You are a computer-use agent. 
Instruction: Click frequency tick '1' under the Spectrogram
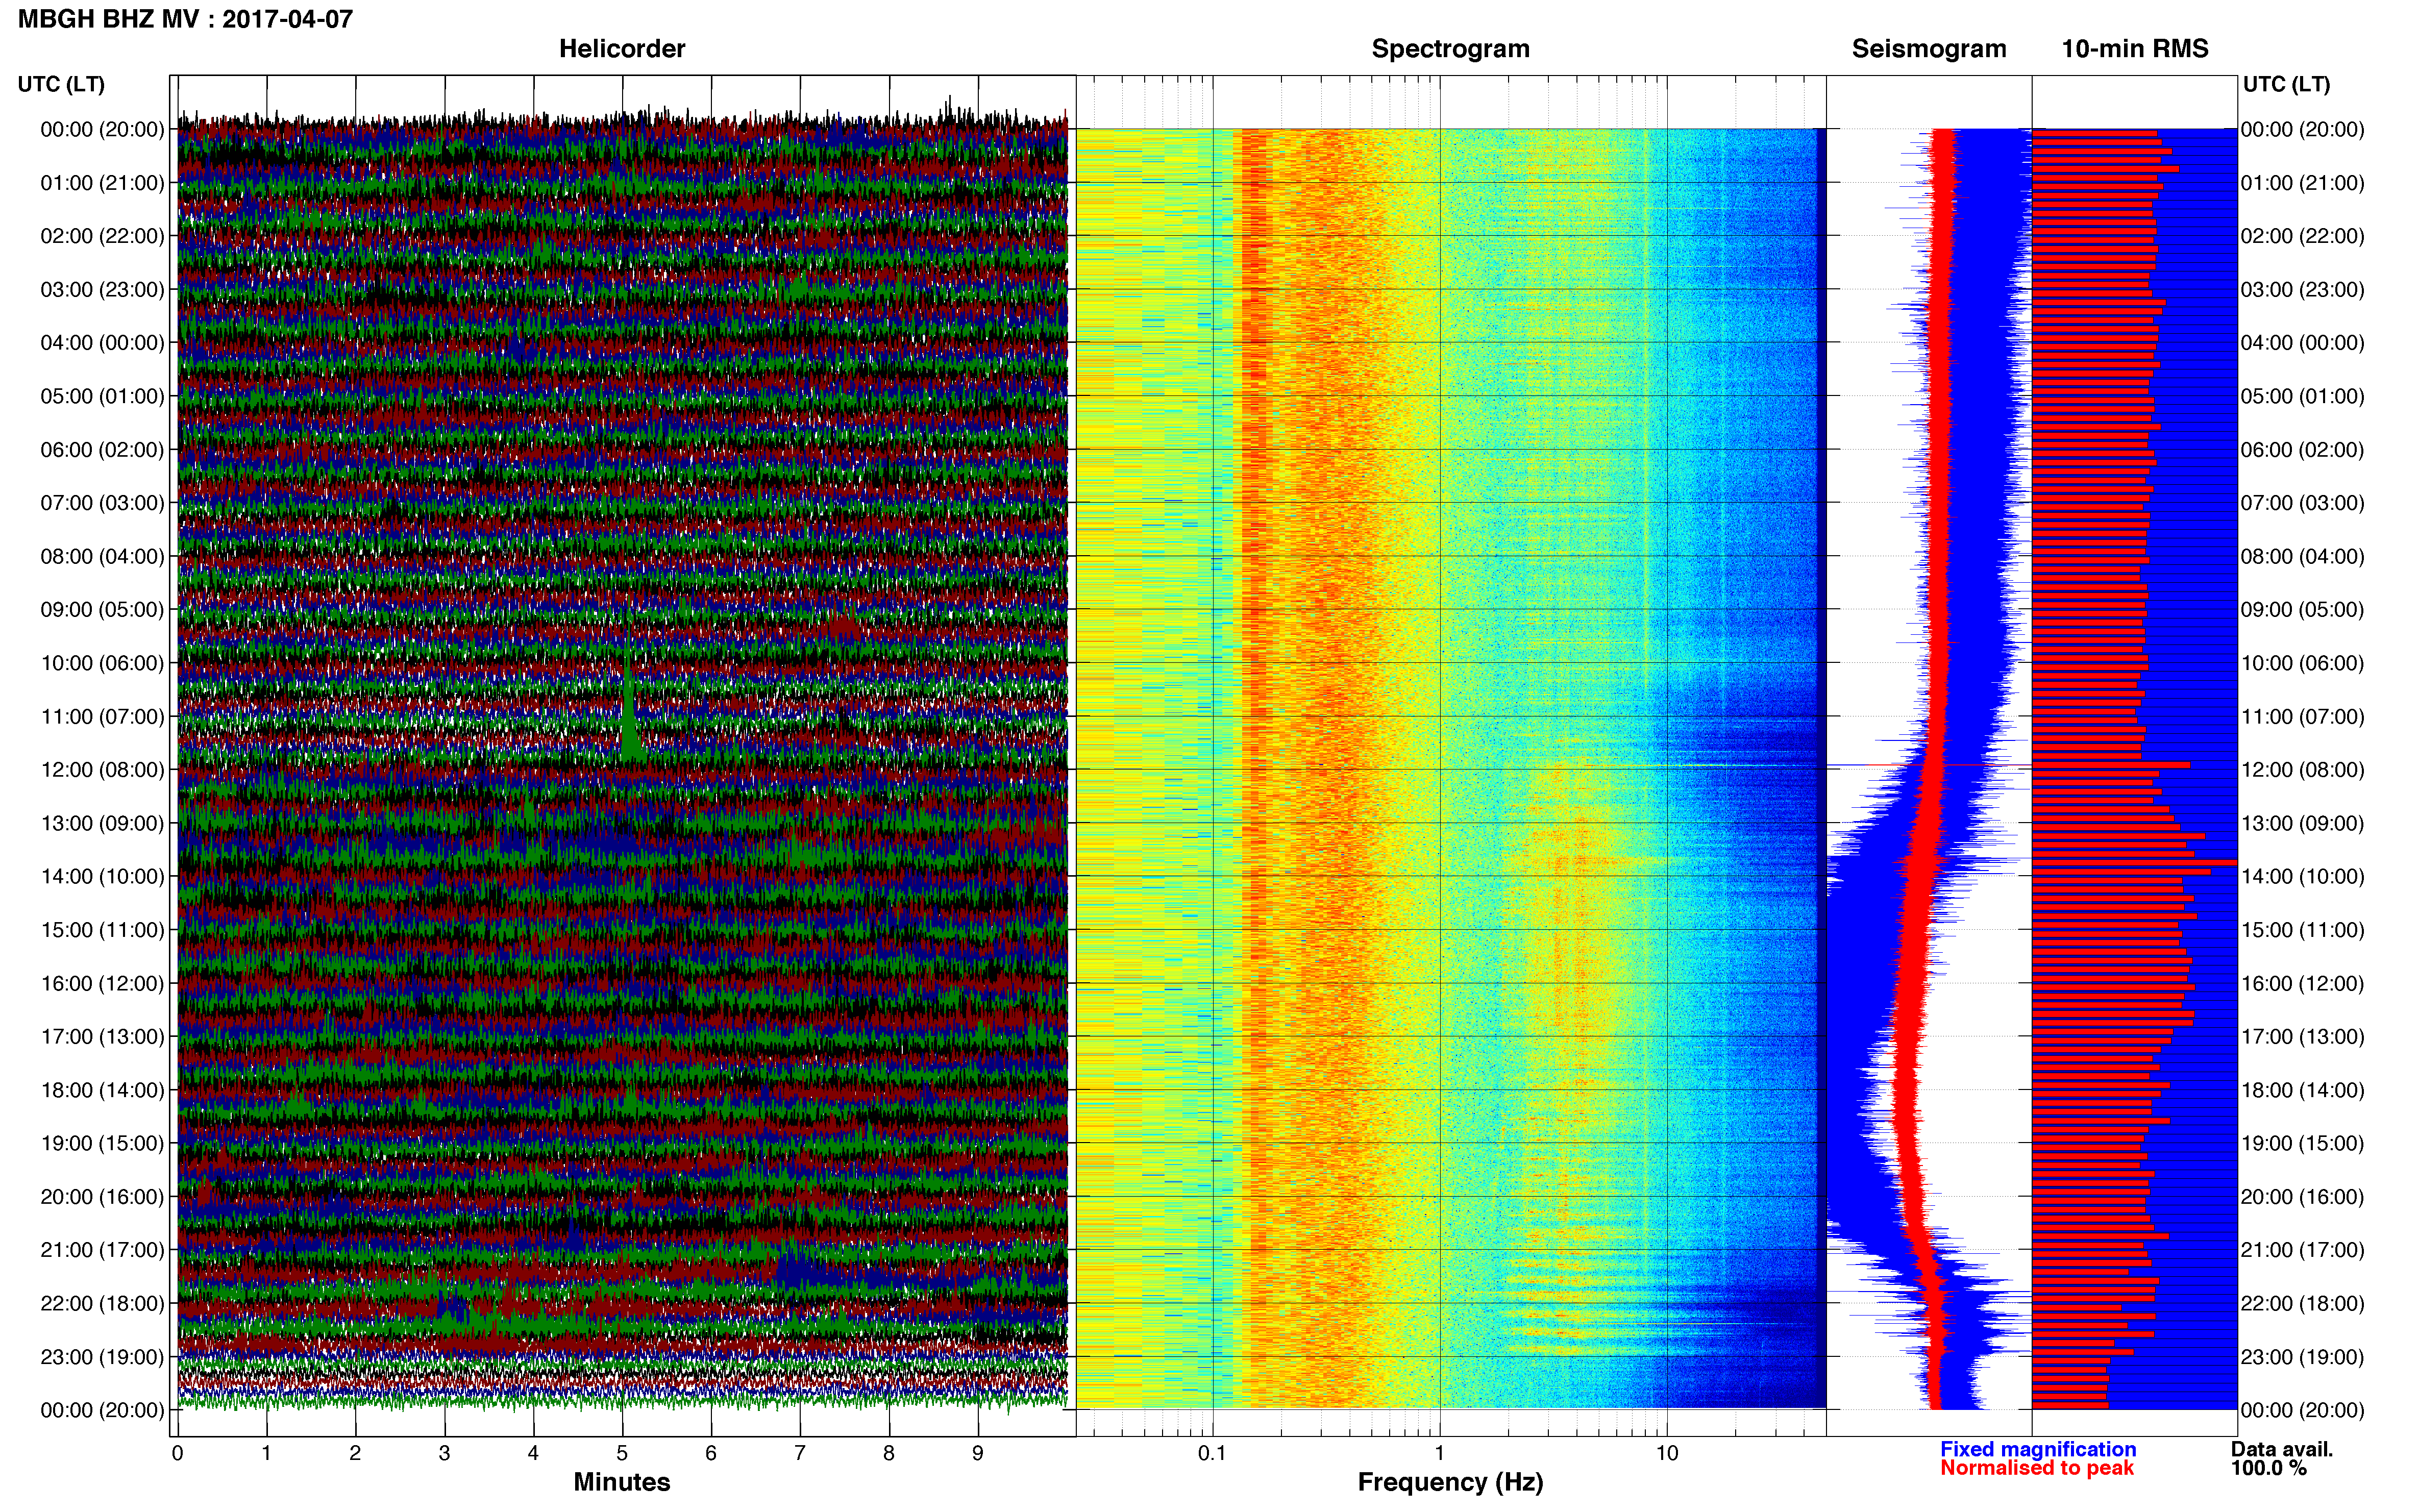1439,1453
